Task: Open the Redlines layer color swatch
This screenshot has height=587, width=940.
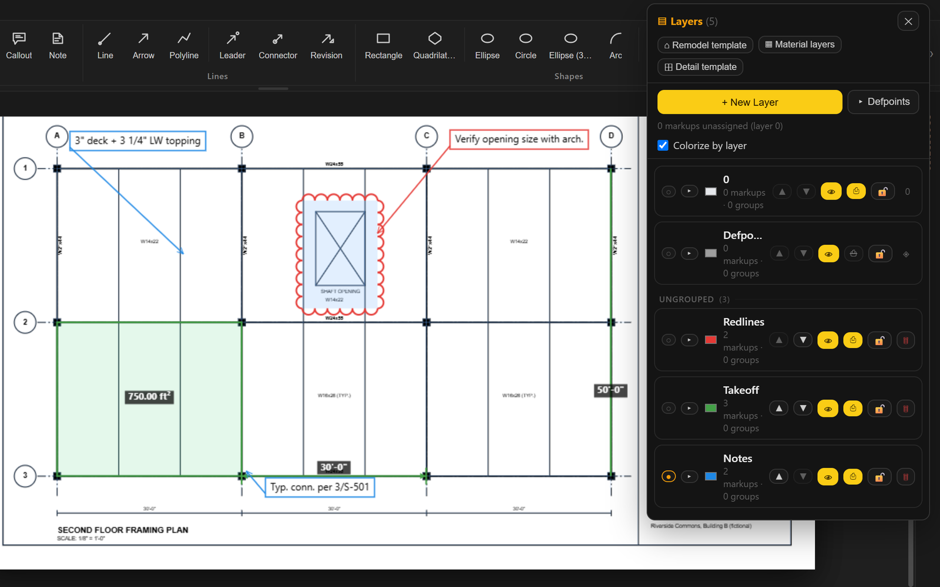Action: [x=711, y=340]
